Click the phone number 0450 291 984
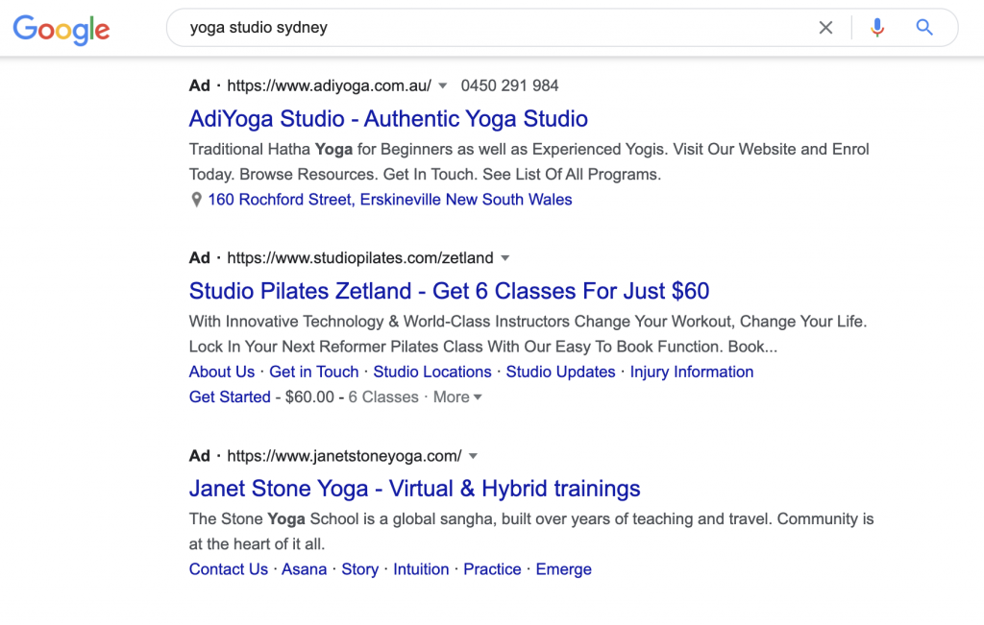 click(509, 85)
